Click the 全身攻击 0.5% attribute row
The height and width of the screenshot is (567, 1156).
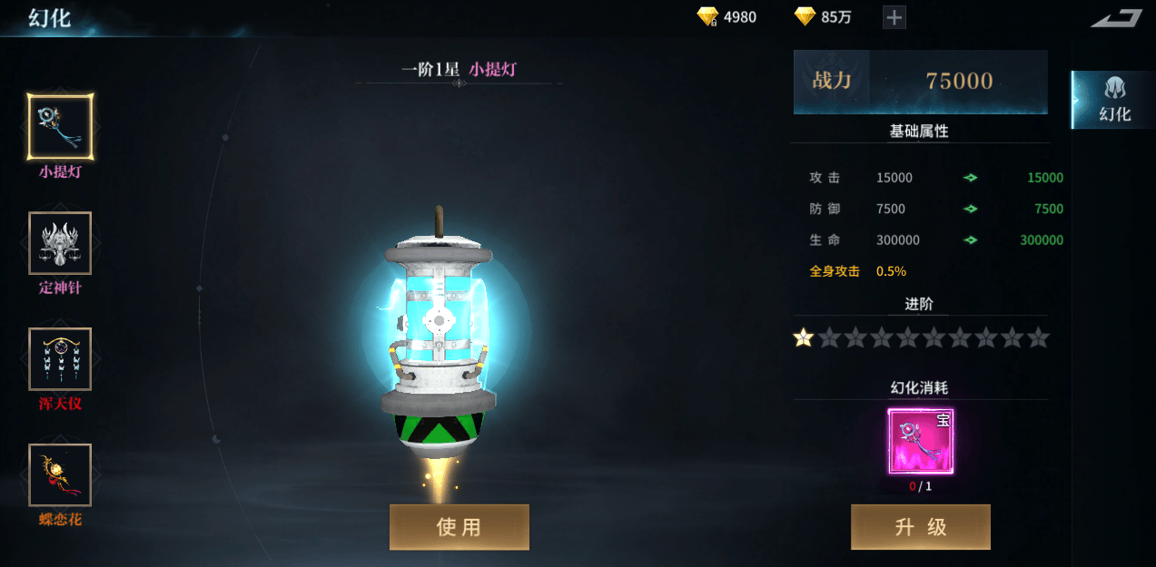click(858, 271)
